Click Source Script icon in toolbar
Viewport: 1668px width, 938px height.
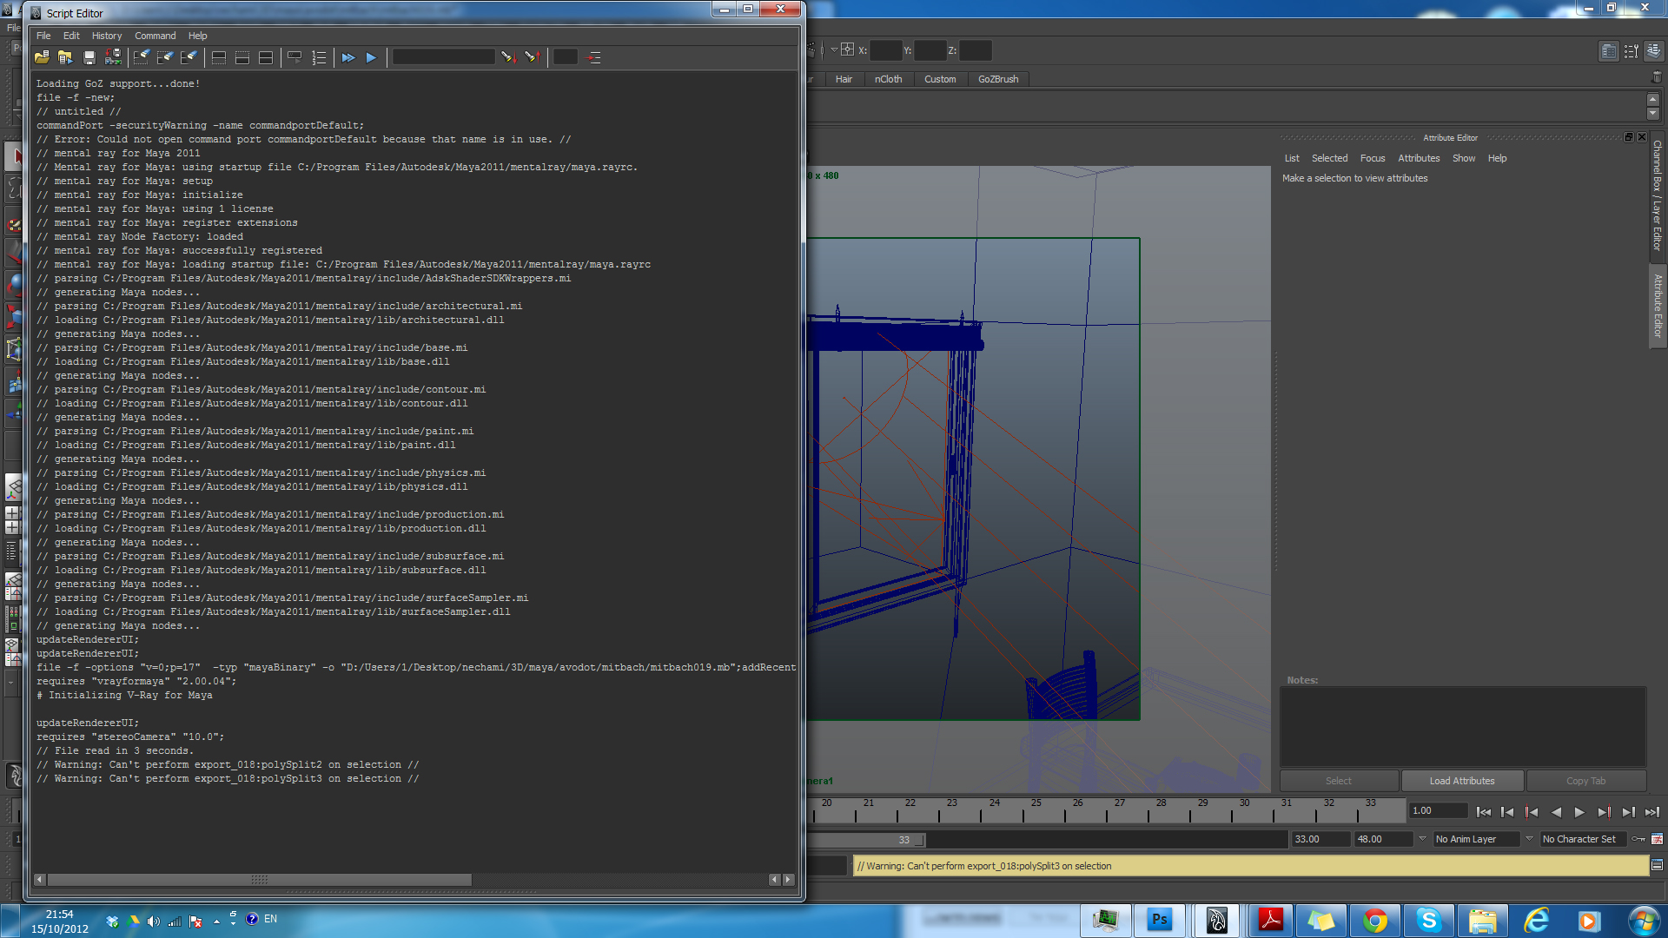(65, 57)
